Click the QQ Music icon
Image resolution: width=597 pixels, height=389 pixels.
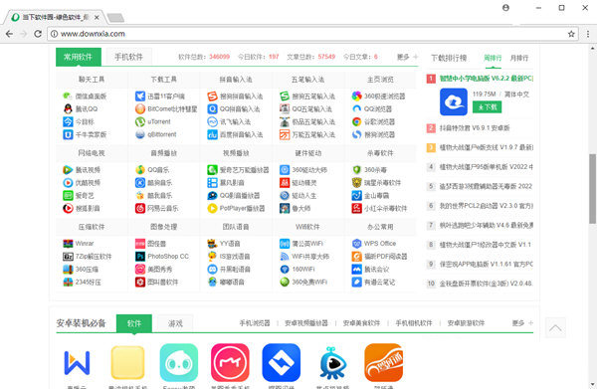140,170
